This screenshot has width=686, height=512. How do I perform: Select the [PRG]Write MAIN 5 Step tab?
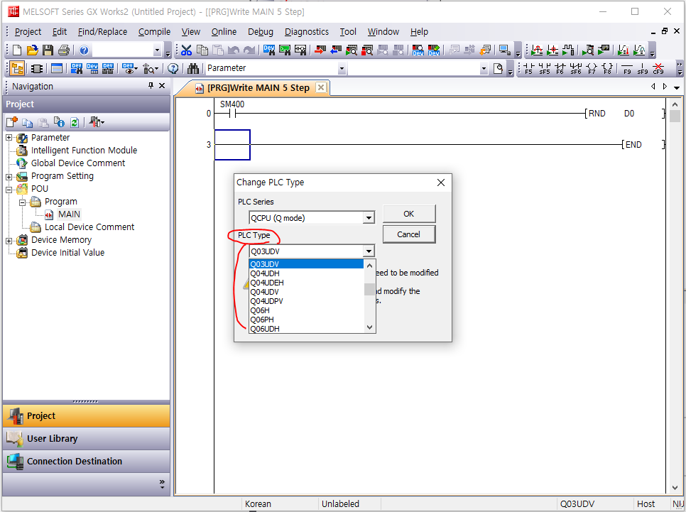pos(258,87)
